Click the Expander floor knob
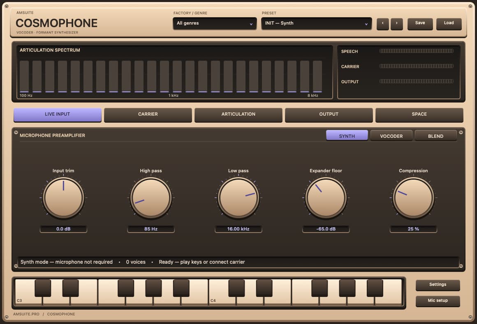The height and width of the screenshot is (324, 477). pos(326,198)
